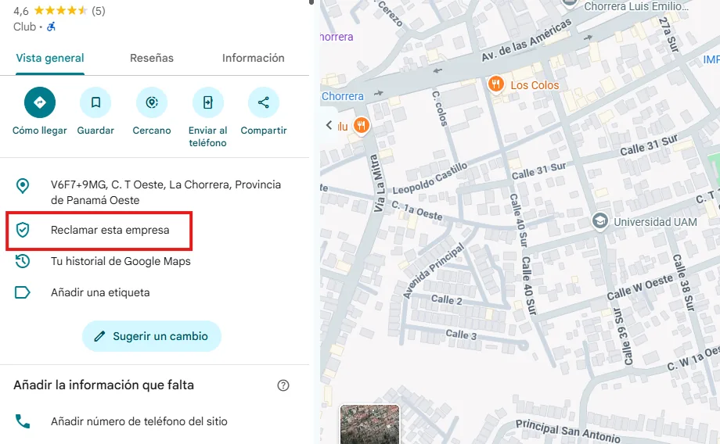720x444 pixels.
Task: Click Añadir una etiqueta
Action: click(100, 292)
